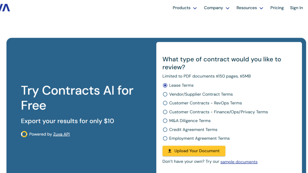
Task: Follow the Zuva API link
Action: click(61, 134)
